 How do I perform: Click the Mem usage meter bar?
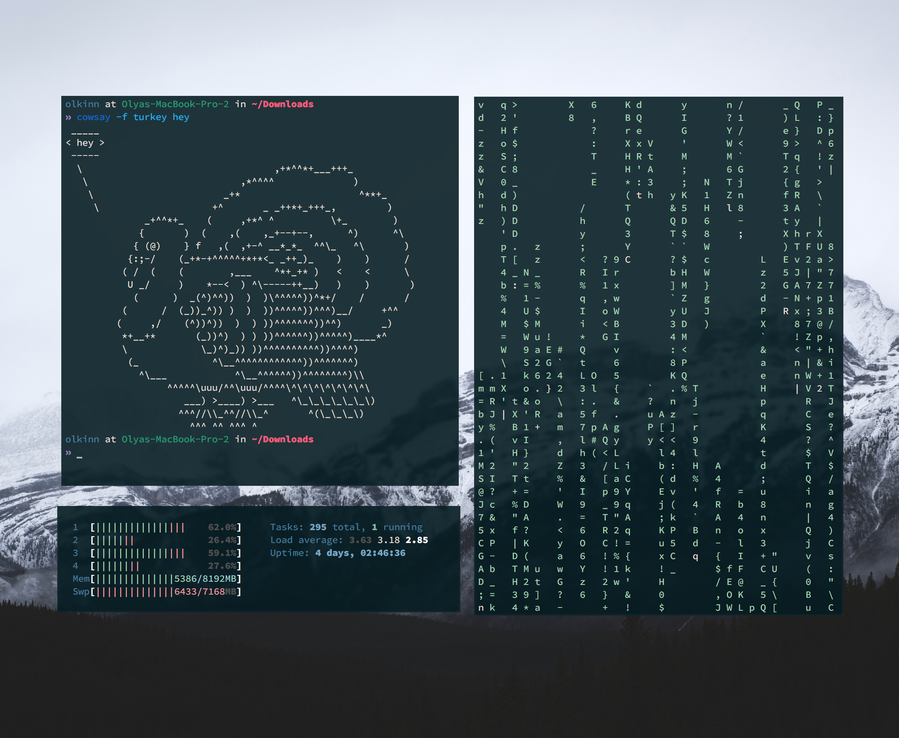(x=134, y=579)
